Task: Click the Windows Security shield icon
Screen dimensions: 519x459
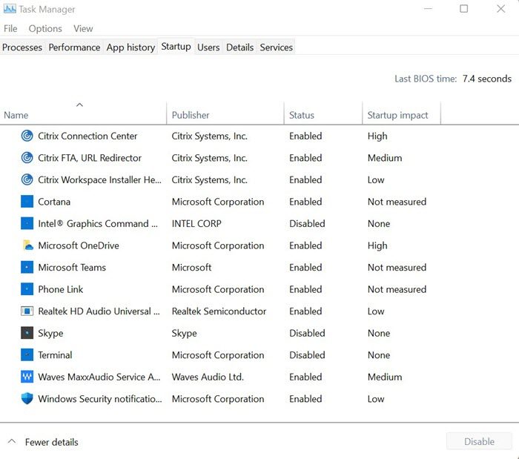Action: pos(27,398)
